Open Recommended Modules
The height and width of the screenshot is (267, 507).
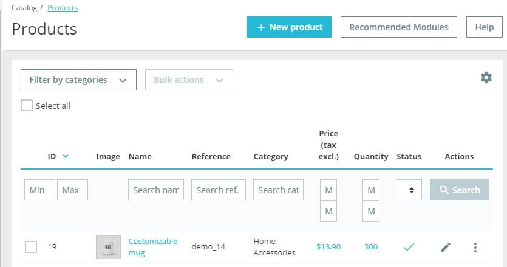398,27
